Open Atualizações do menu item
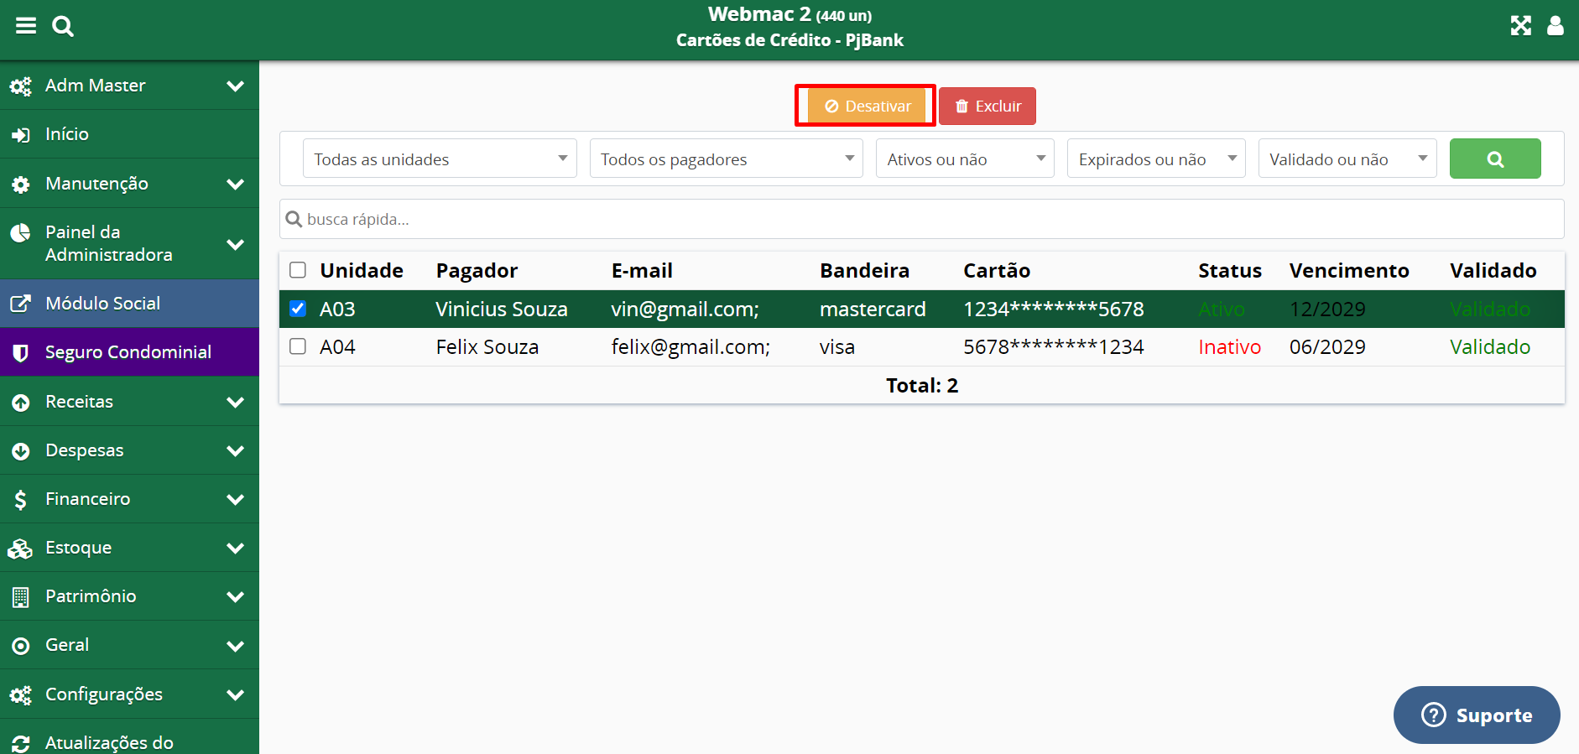This screenshot has height=754, width=1579. 129,736
